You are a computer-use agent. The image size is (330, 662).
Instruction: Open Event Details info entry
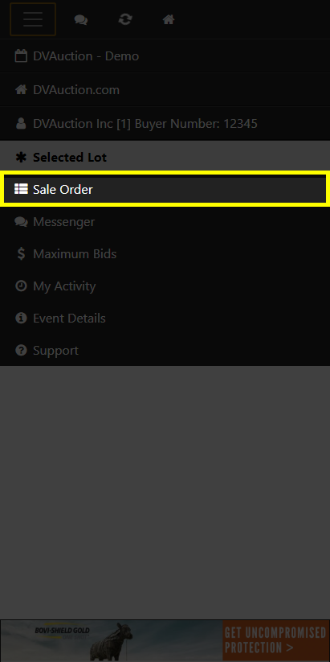tap(165, 318)
